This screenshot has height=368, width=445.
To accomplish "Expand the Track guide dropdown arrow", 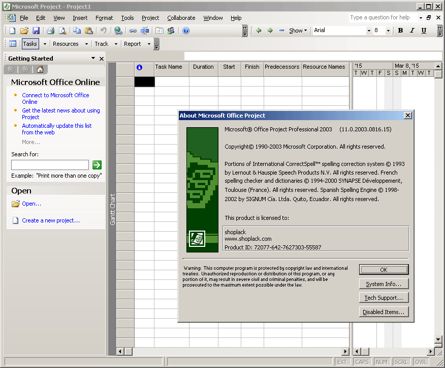I will [x=116, y=44].
